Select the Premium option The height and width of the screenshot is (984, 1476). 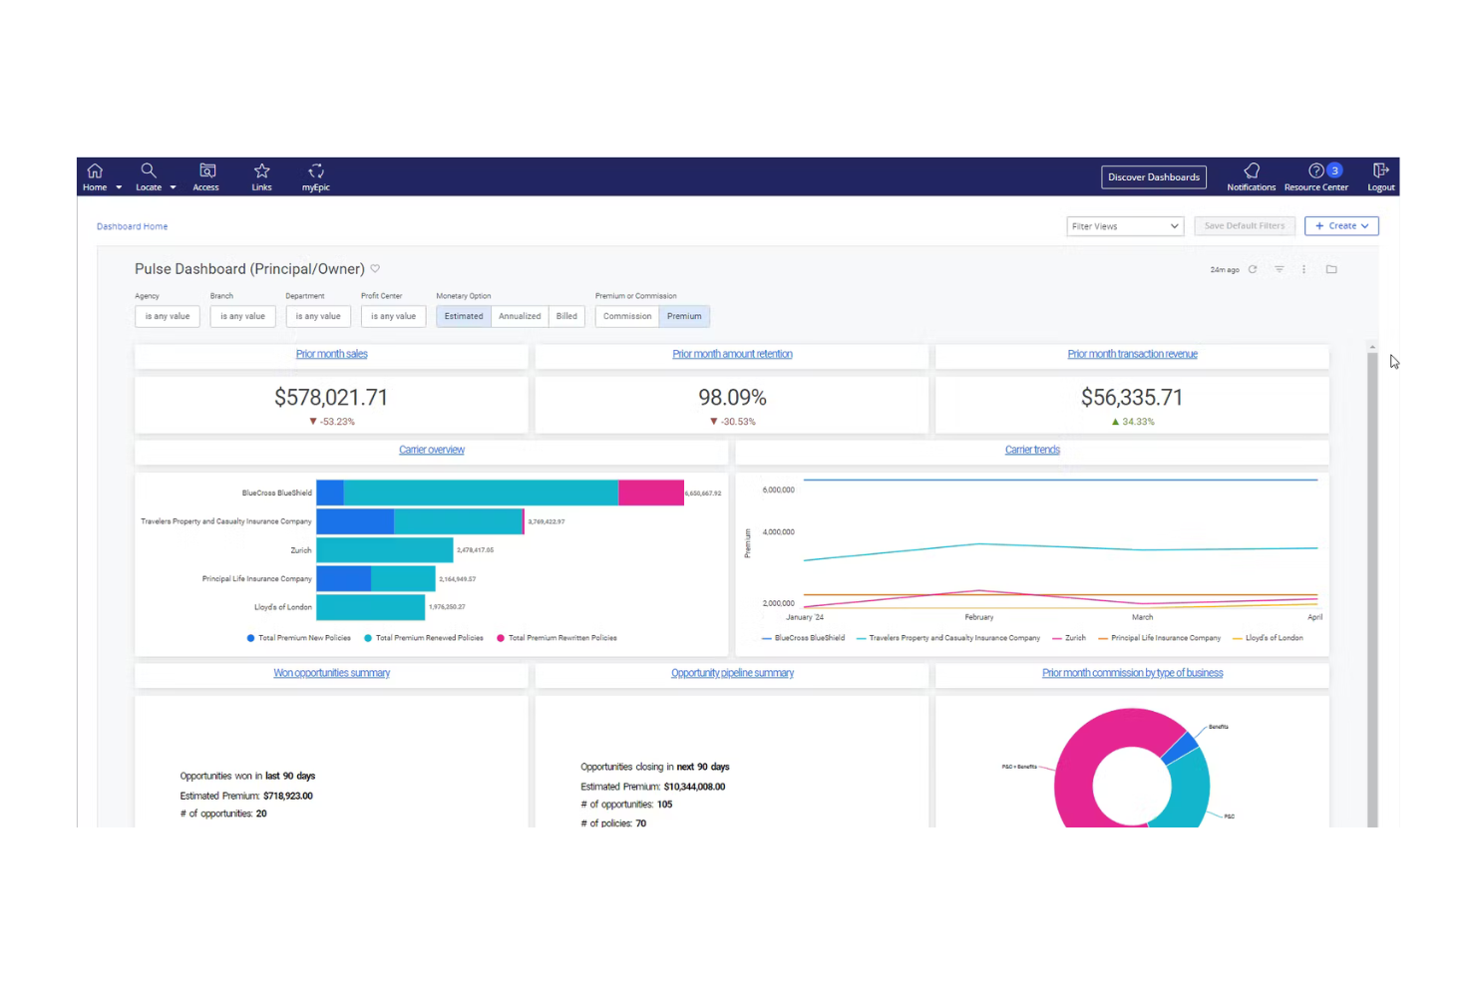coord(684,316)
